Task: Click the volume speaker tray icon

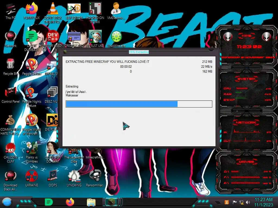Action: (x=248, y=202)
